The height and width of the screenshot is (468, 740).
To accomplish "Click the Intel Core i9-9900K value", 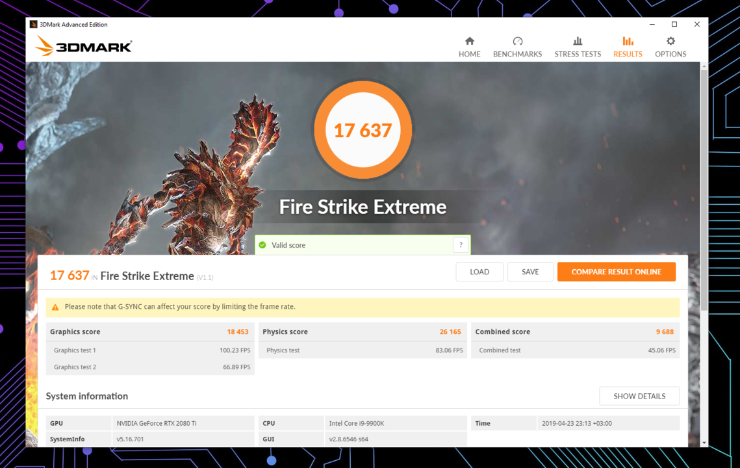I will point(356,423).
